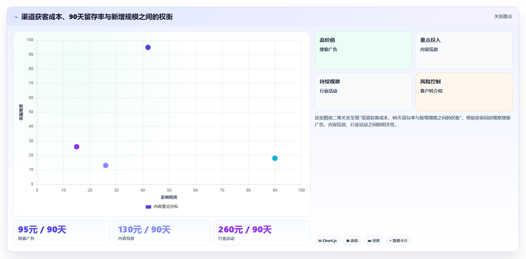The image size is (526, 259).
Task: Open the 重点投入 quadrant card
Action: coord(464,50)
